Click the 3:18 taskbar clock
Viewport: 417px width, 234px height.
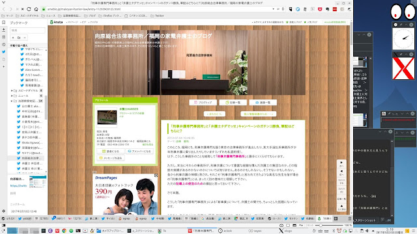[x=390, y=231]
